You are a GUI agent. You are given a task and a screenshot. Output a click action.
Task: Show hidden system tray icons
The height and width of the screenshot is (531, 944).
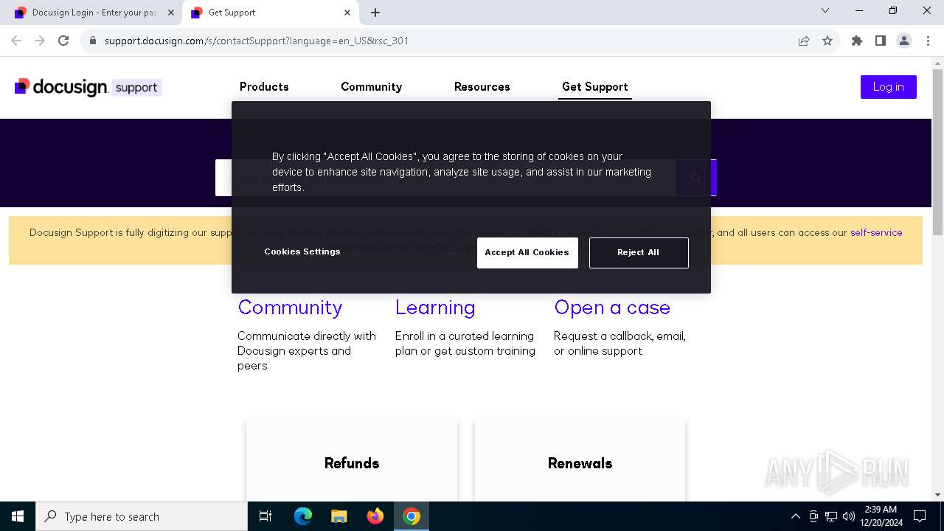point(795,516)
